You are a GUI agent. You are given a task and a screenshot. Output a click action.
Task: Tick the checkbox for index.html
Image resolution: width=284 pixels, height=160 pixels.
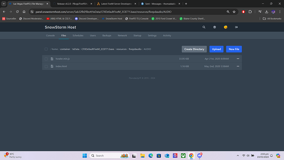click(46, 66)
